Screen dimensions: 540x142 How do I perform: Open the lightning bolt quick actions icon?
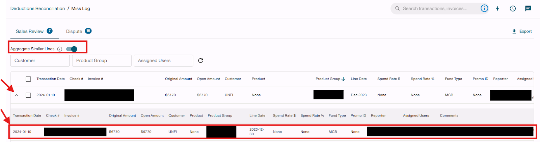click(x=497, y=8)
